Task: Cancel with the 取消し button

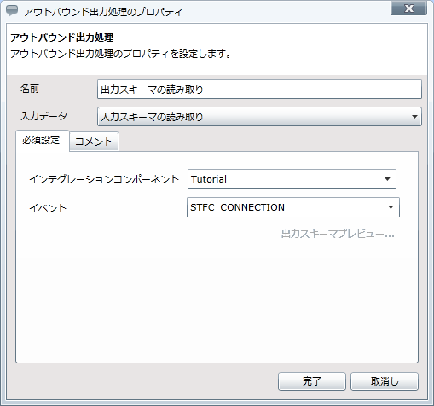Action: 385,381
